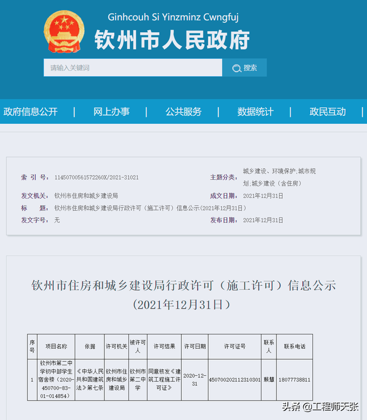The width and height of the screenshot is (367, 420).
Task: Click the large article heading text
Action: [x=183, y=295]
